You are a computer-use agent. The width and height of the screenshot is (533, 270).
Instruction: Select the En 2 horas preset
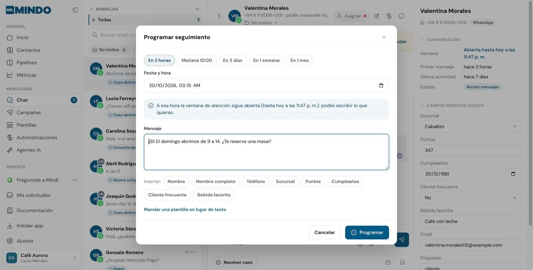160,61
